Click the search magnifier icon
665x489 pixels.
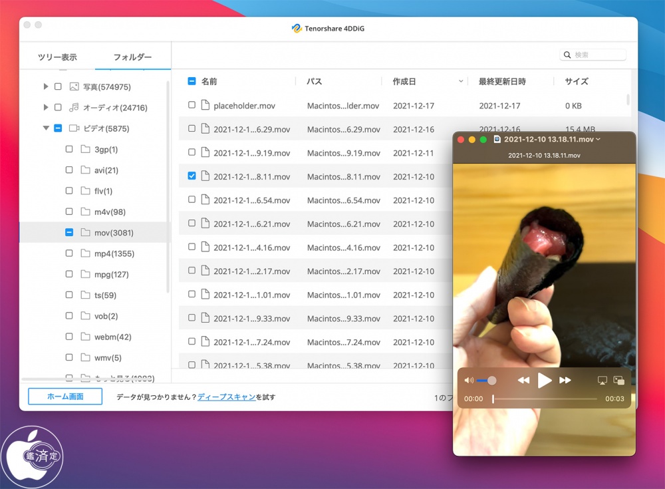point(567,55)
